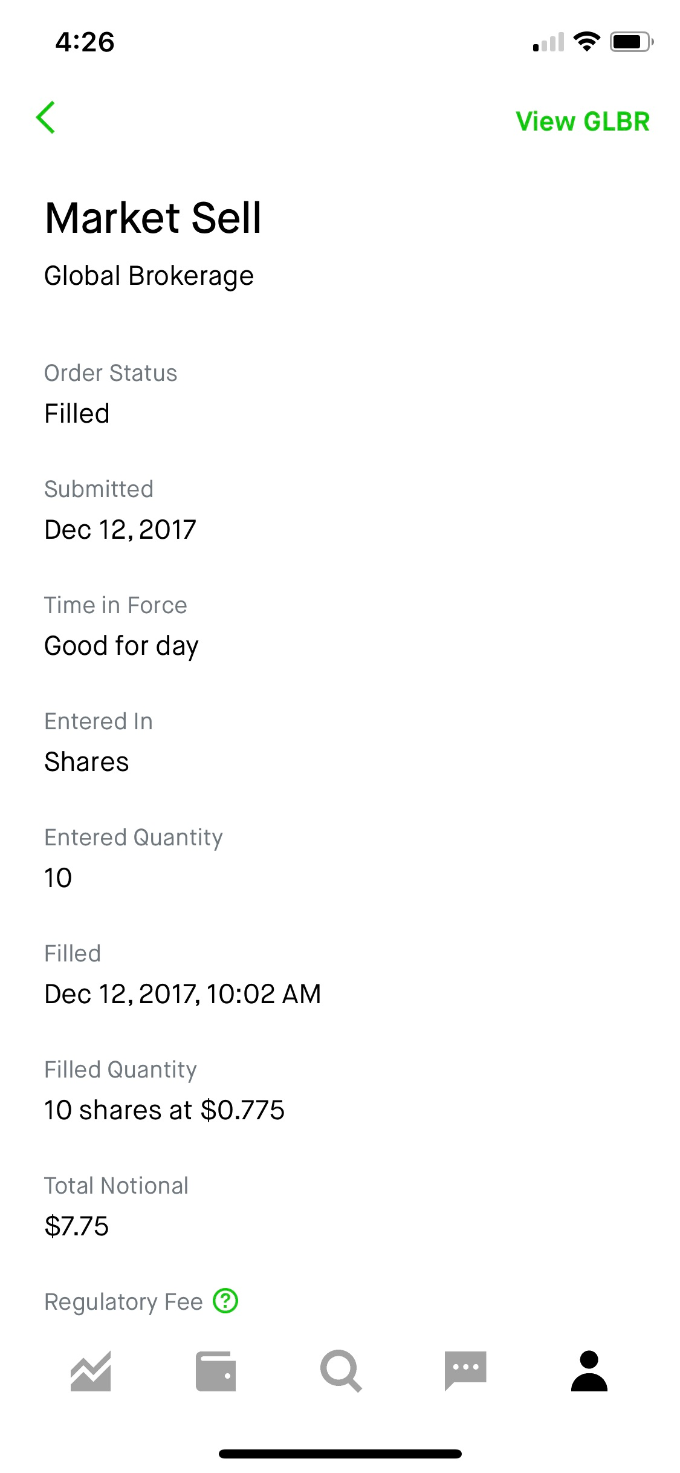This screenshot has height=1473, width=680.
Task: Tap the Good for day value
Action: coord(121,646)
